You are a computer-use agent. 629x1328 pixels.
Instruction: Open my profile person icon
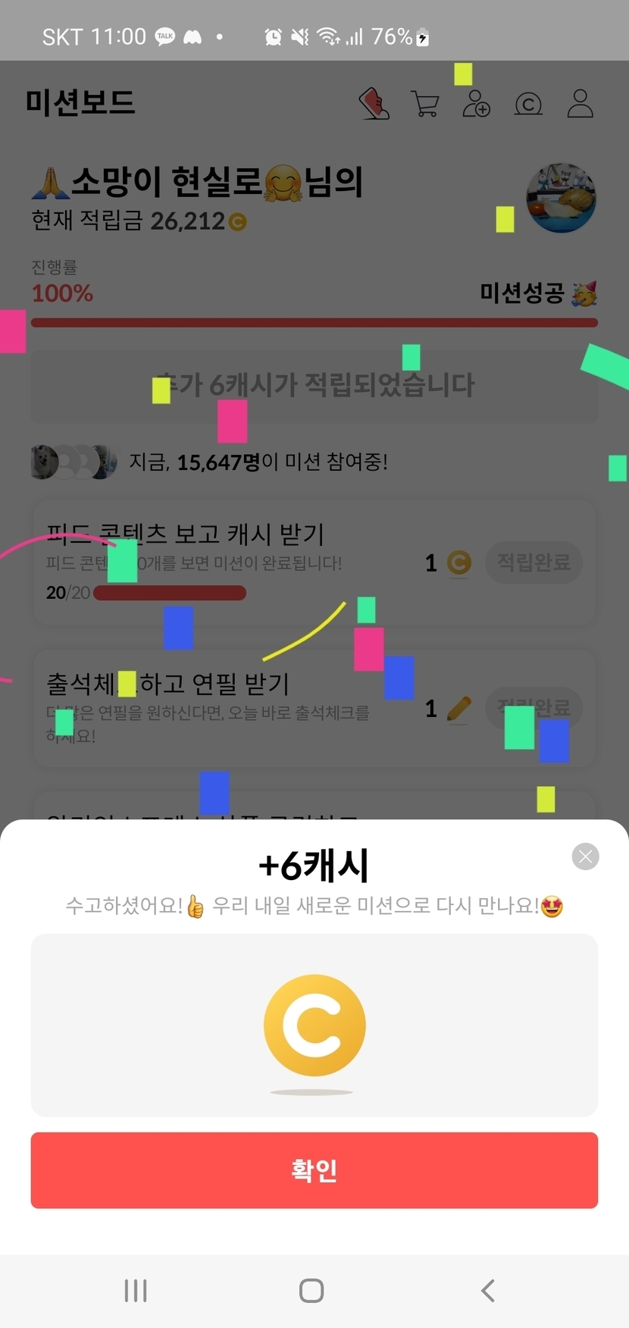coord(580,104)
